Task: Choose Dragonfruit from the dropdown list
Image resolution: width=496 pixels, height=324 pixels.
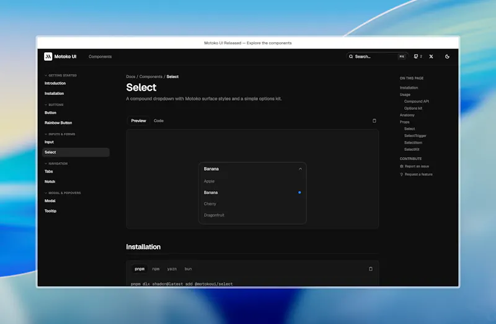Action: pos(252,215)
